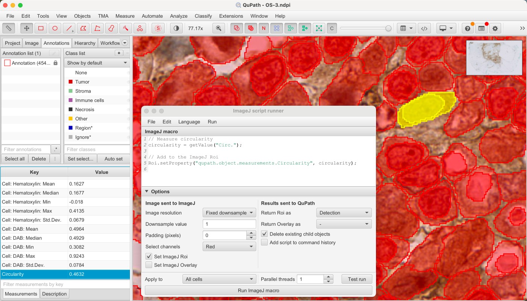Toggle fill detections option

pyautogui.click(x=305, y=28)
